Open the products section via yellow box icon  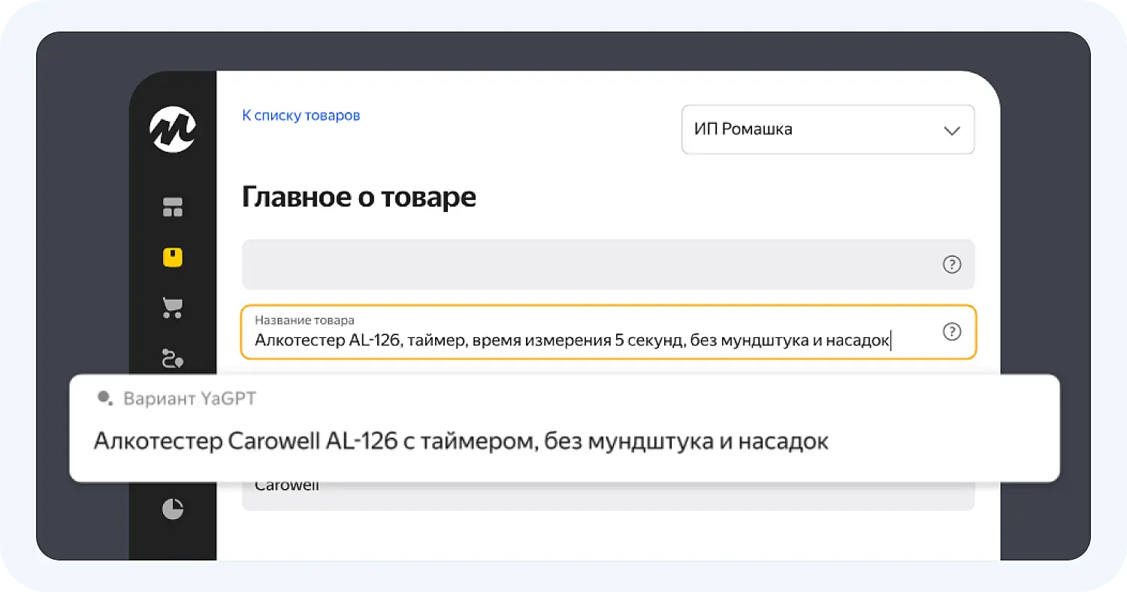(x=173, y=257)
